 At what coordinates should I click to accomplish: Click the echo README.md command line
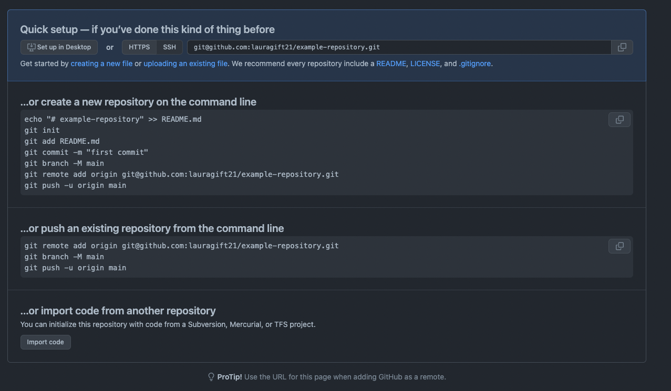tap(113, 119)
